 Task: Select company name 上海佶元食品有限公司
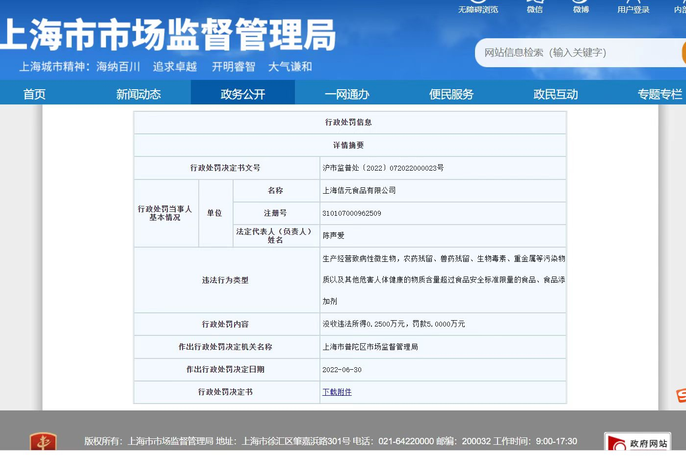[x=359, y=190]
